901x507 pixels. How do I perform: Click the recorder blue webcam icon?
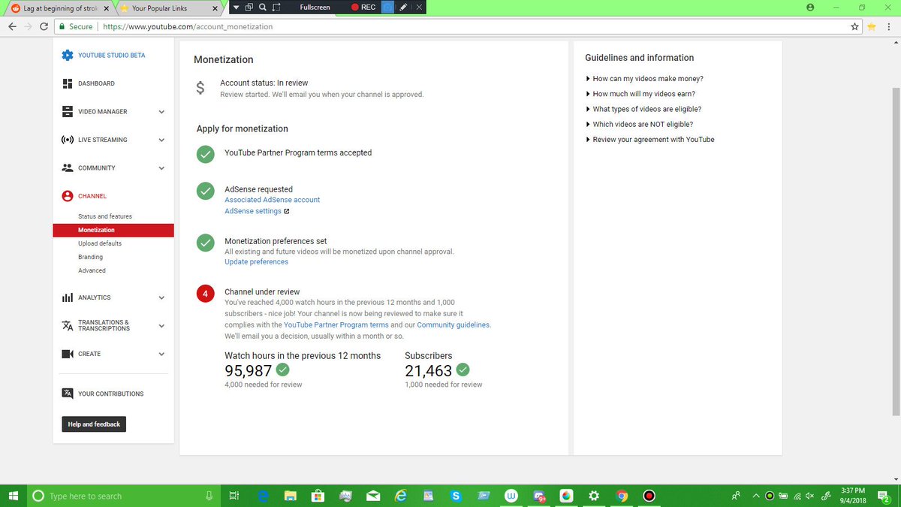coord(387,8)
